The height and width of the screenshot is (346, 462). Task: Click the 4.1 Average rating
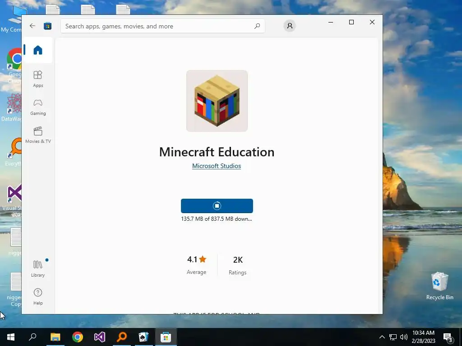click(197, 265)
